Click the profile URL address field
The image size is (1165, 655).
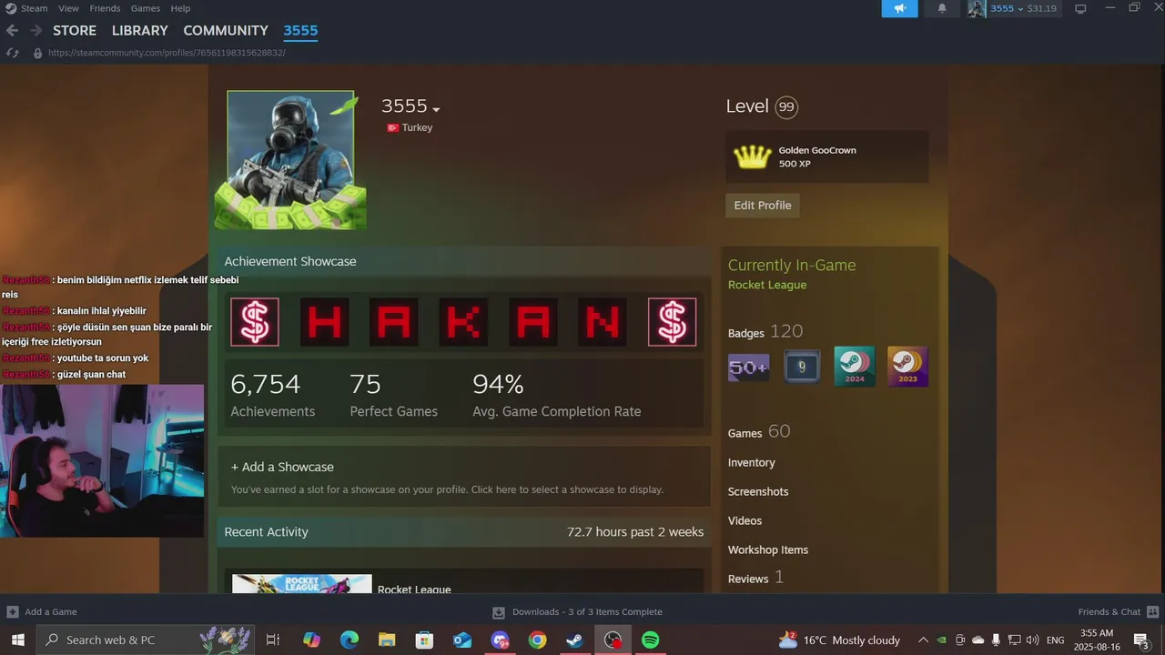tap(167, 53)
